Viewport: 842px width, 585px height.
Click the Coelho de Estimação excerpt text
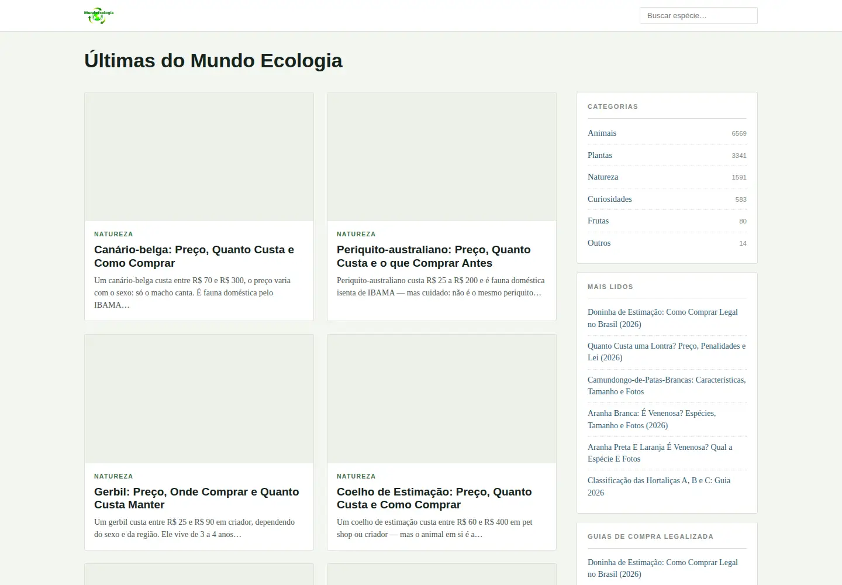coord(434,528)
